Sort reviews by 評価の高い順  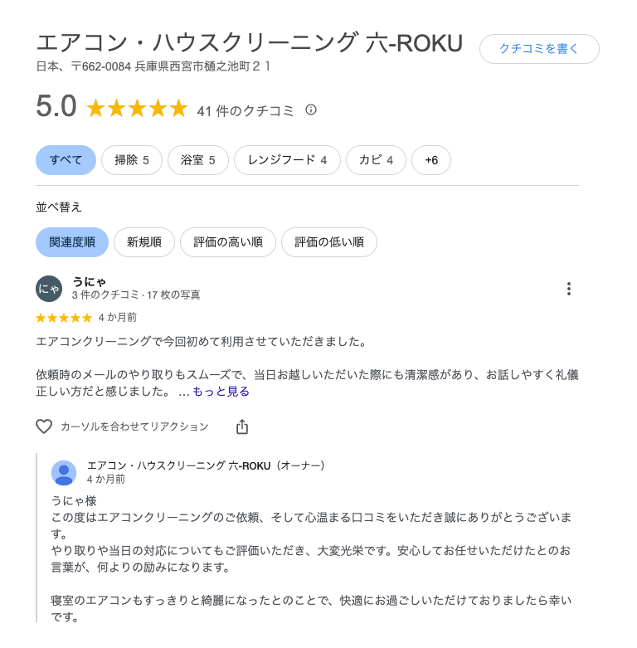tap(228, 242)
